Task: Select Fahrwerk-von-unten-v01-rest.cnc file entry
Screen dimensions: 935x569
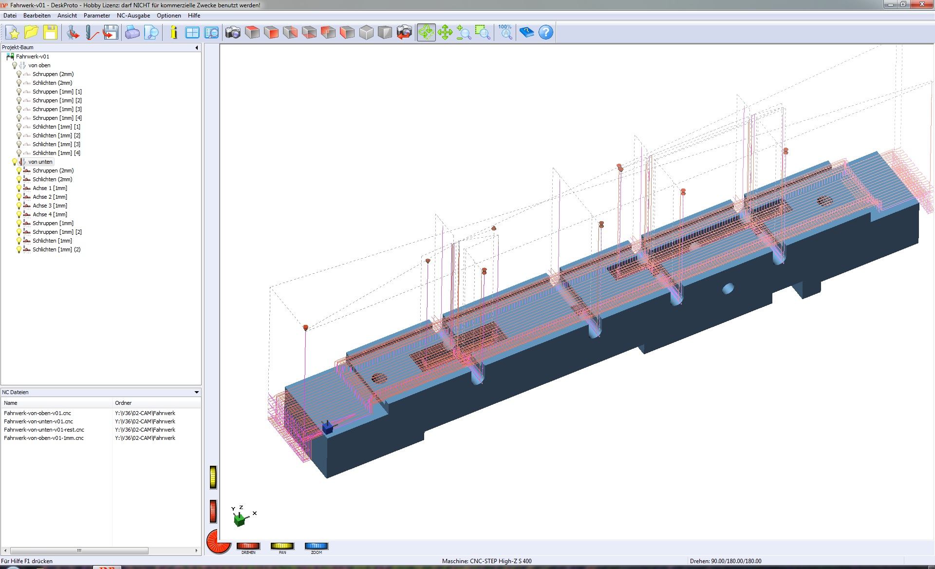Action: pos(44,430)
